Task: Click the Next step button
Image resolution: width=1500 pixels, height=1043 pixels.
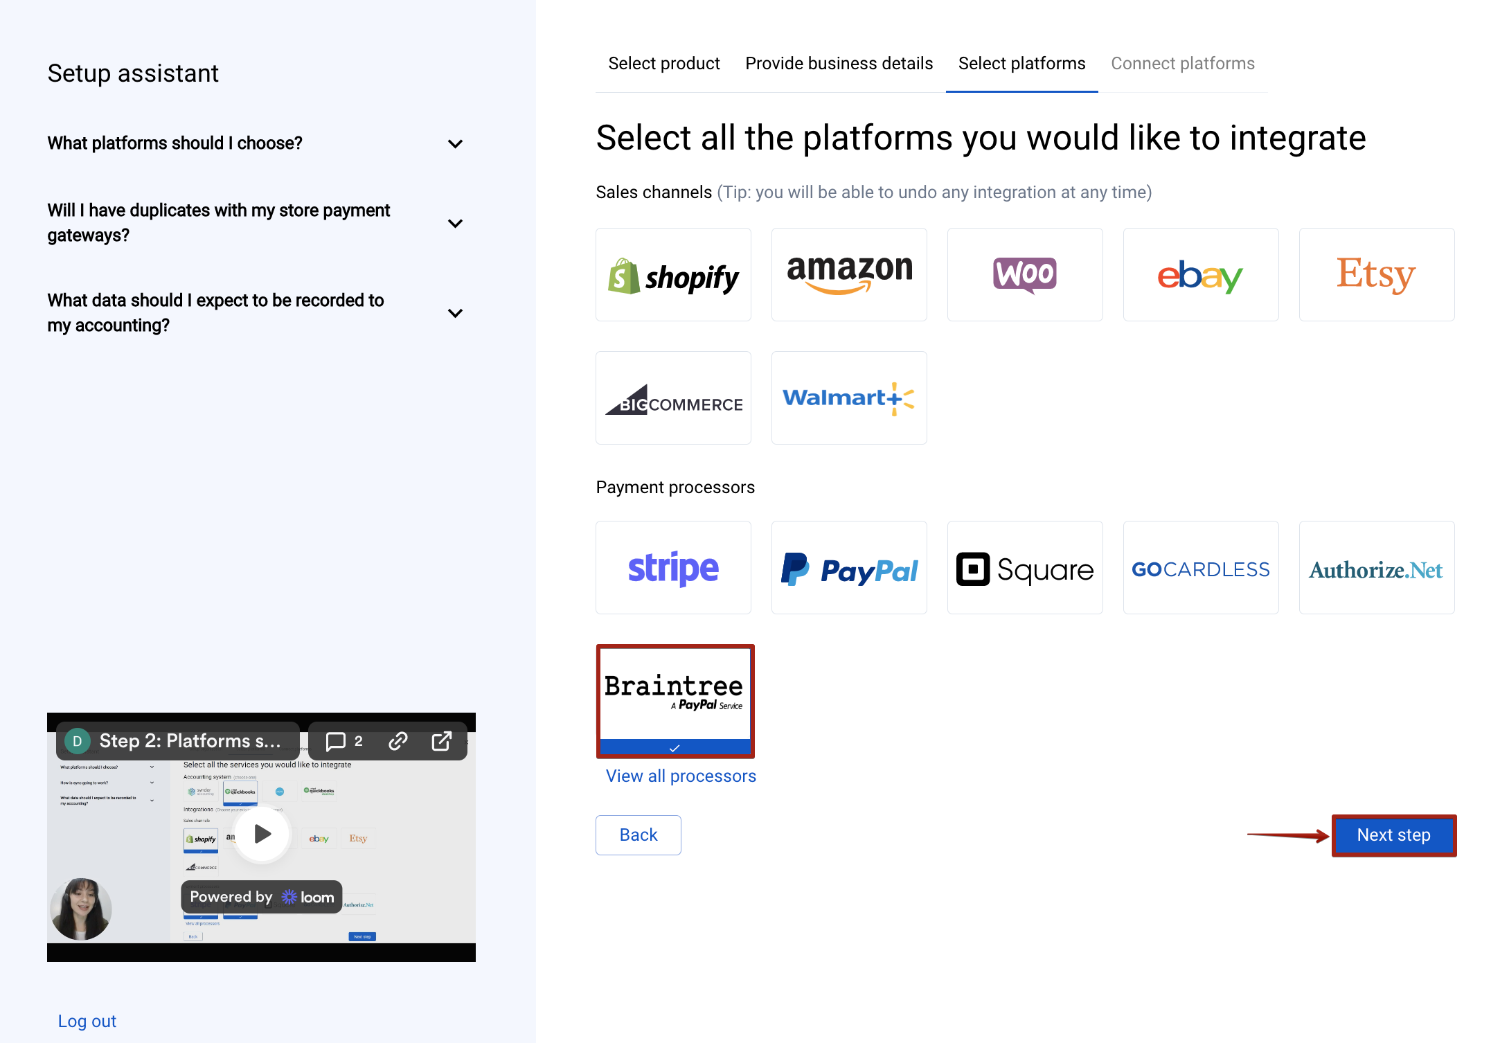Action: pyautogui.click(x=1393, y=835)
